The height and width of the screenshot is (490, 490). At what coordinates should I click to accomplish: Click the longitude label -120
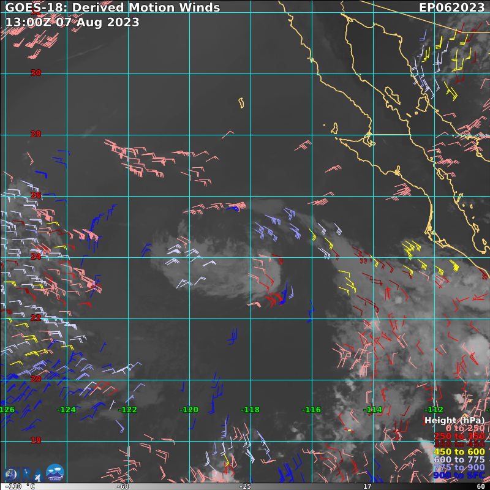(x=189, y=410)
